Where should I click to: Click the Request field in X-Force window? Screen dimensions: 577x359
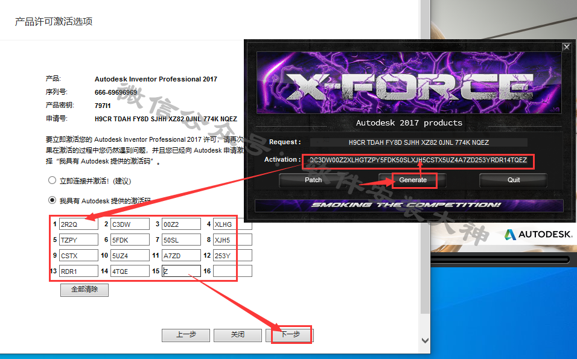pos(418,142)
